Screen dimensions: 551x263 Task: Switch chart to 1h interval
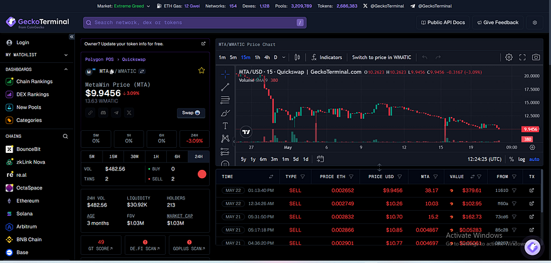[x=258, y=57]
